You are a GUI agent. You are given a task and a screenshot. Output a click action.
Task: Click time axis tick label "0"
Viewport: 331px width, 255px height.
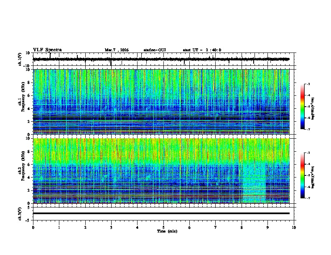pyautogui.click(x=33, y=227)
